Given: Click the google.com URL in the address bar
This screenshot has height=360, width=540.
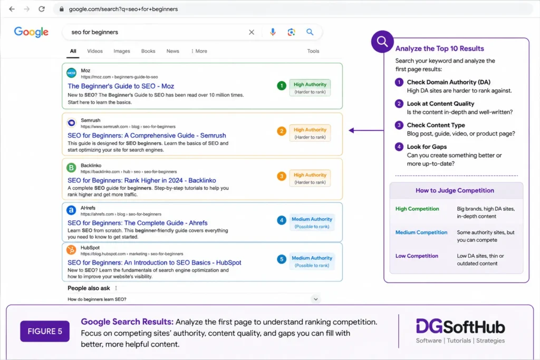Looking at the screenshot, I should 123,9.
